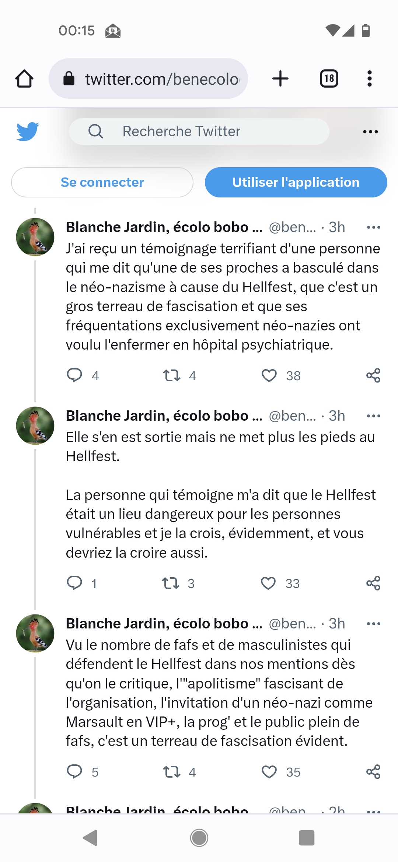This screenshot has height=862, width=398.
Task: Tap Android back navigation button
Action: click(90, 838)
